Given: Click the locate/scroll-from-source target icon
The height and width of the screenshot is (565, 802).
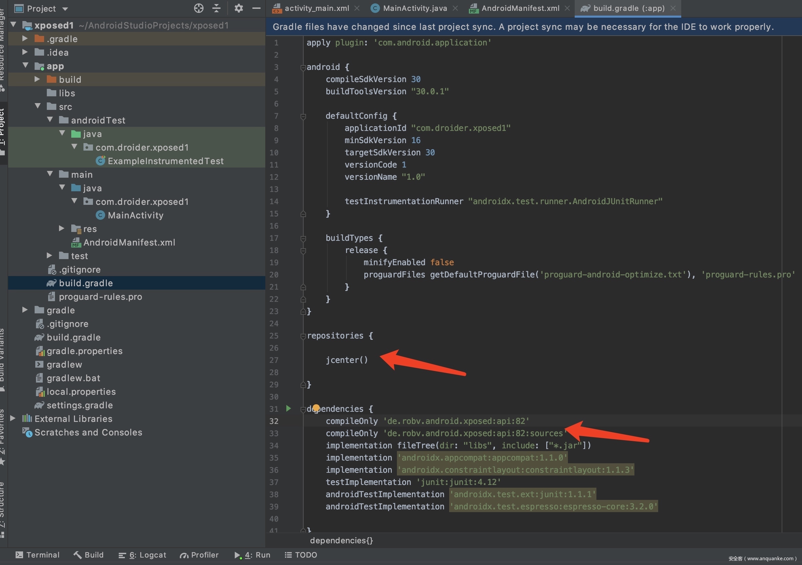Looking at the screenshot, I should click(x=198, y=8).
